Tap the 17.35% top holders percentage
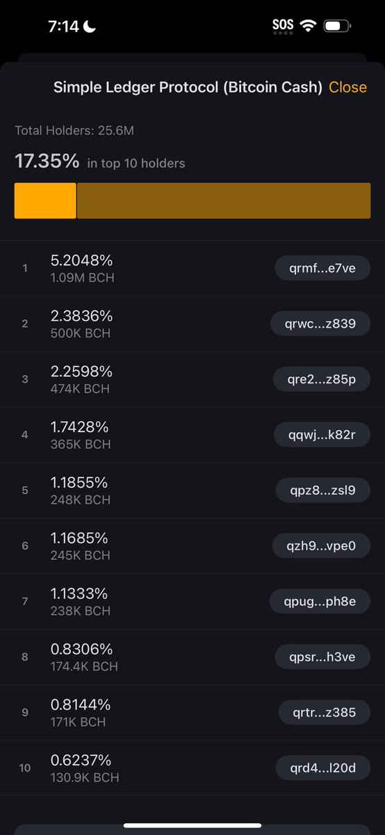Image resolution: width=385 pixels, height=835 pixels. click(x=47, y=161)
